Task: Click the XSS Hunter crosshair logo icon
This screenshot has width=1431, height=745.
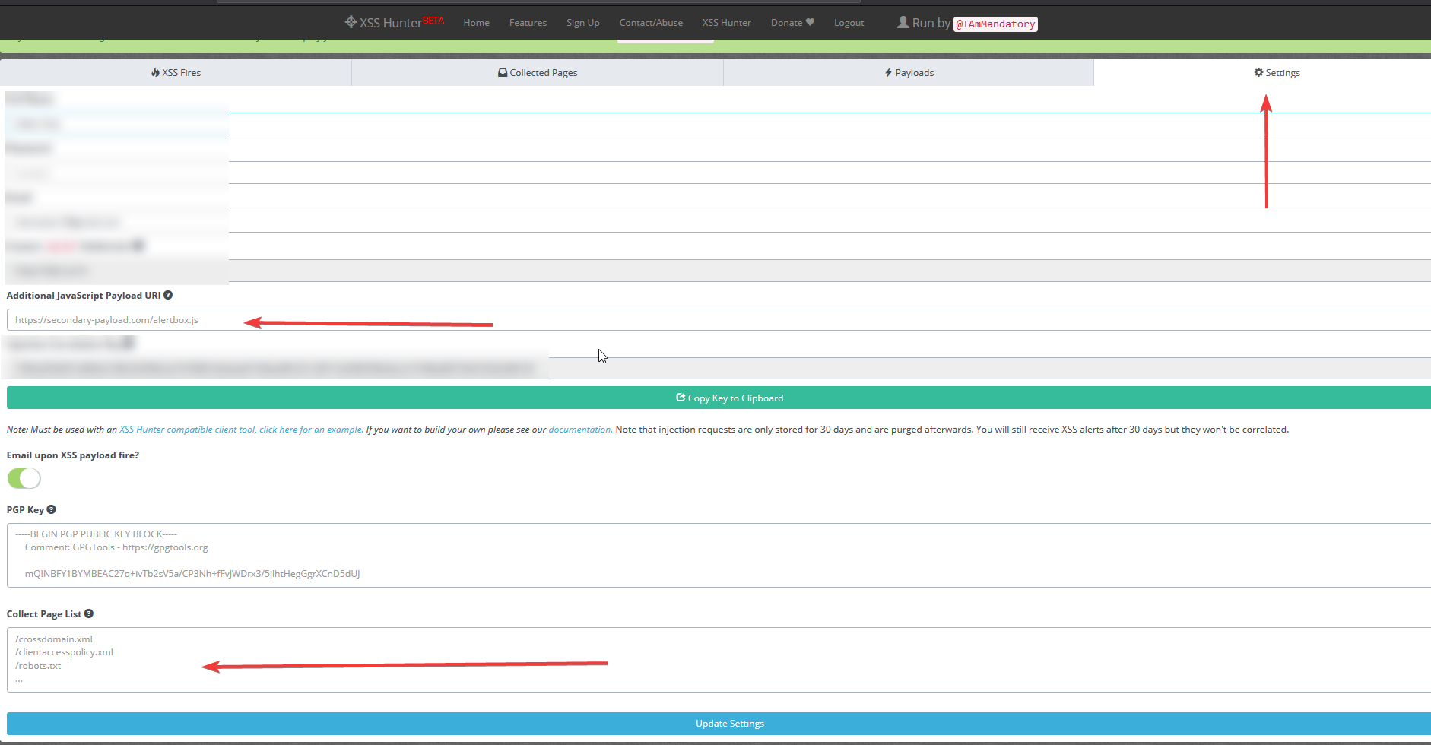Action: coord(351,22)
